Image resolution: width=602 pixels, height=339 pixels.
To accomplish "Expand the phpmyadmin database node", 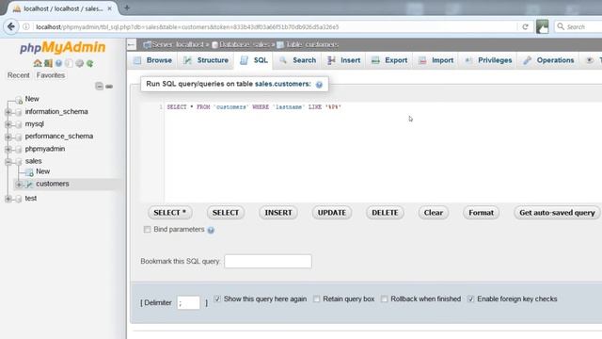I will [x=8, y=149].
